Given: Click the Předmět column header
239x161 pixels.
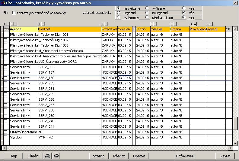Looking at the screenshot, I should click(69, 29).
